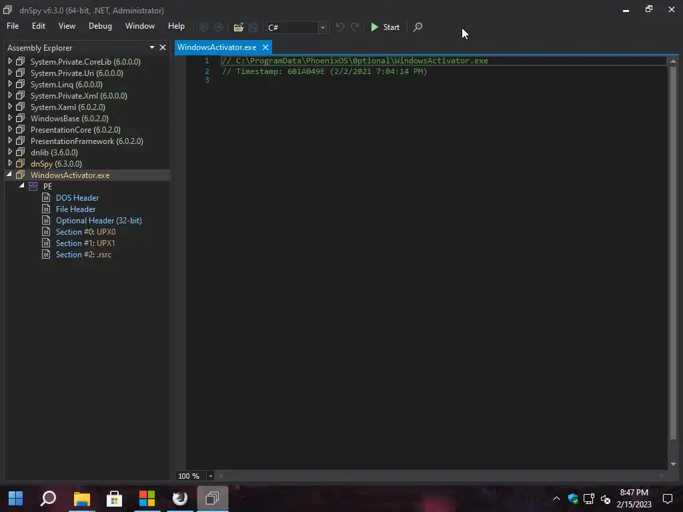
Task: Open the zoom 100 % dropdown arrow
Action: pyautogui.click(x=210, y=476)
